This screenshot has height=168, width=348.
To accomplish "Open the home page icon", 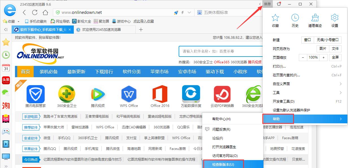I will [x=45, y=12].
